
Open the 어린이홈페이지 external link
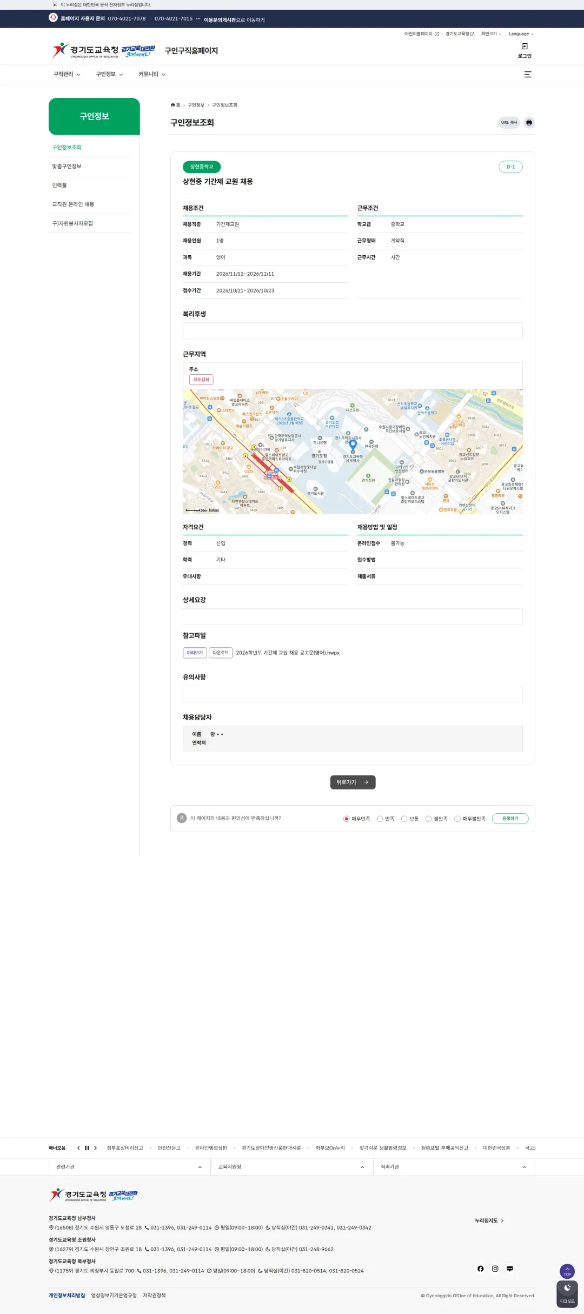point(422,34)
